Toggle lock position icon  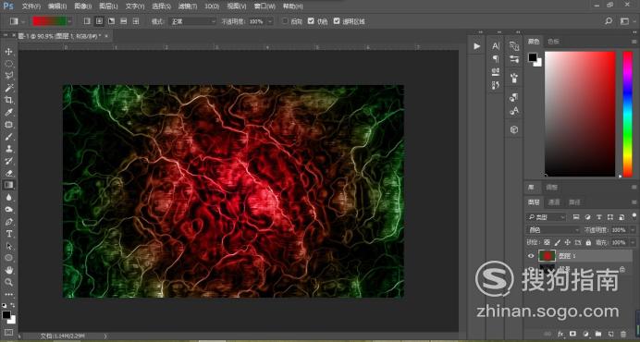567,242
